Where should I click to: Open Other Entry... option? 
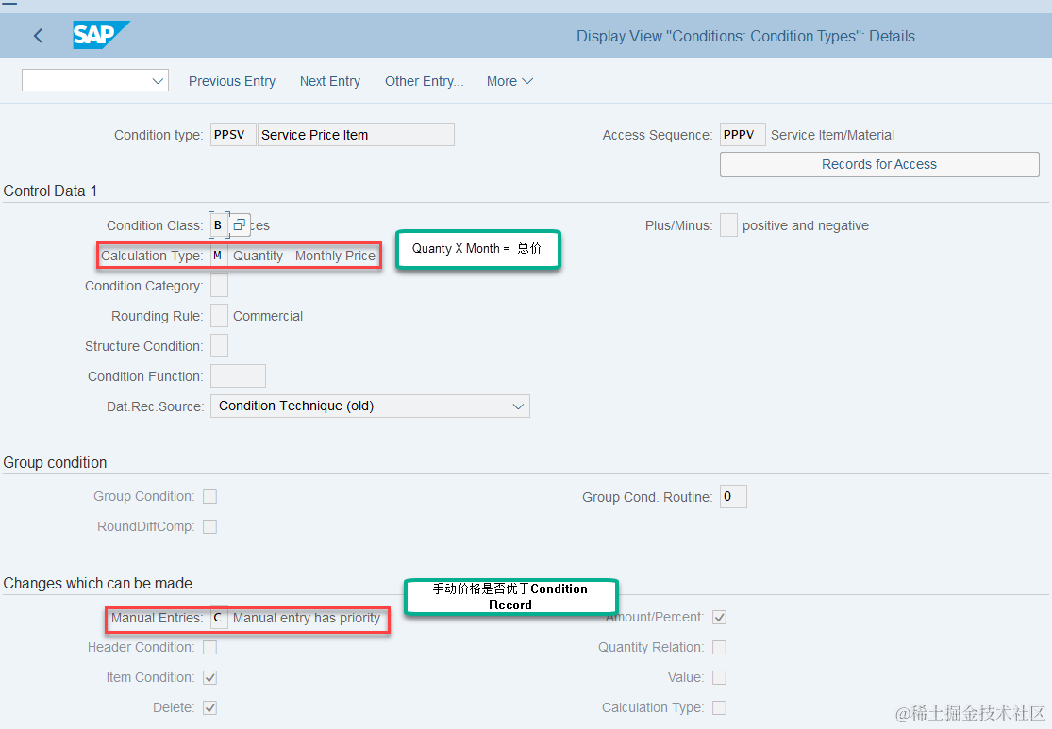(424, 81)
